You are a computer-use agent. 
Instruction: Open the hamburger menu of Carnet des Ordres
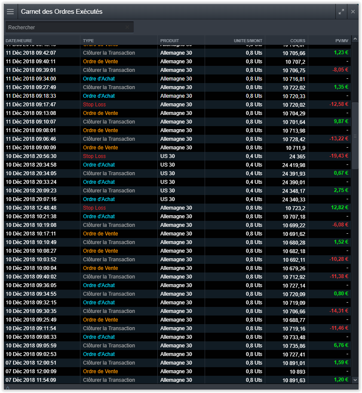click(x=10, y=12)
